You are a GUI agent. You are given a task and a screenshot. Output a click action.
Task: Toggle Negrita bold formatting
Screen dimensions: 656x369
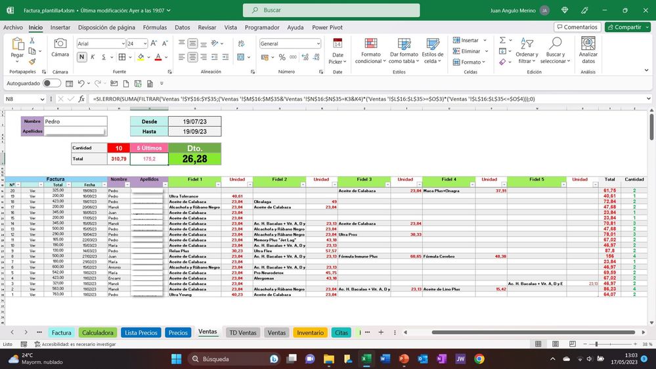(81, 57)
